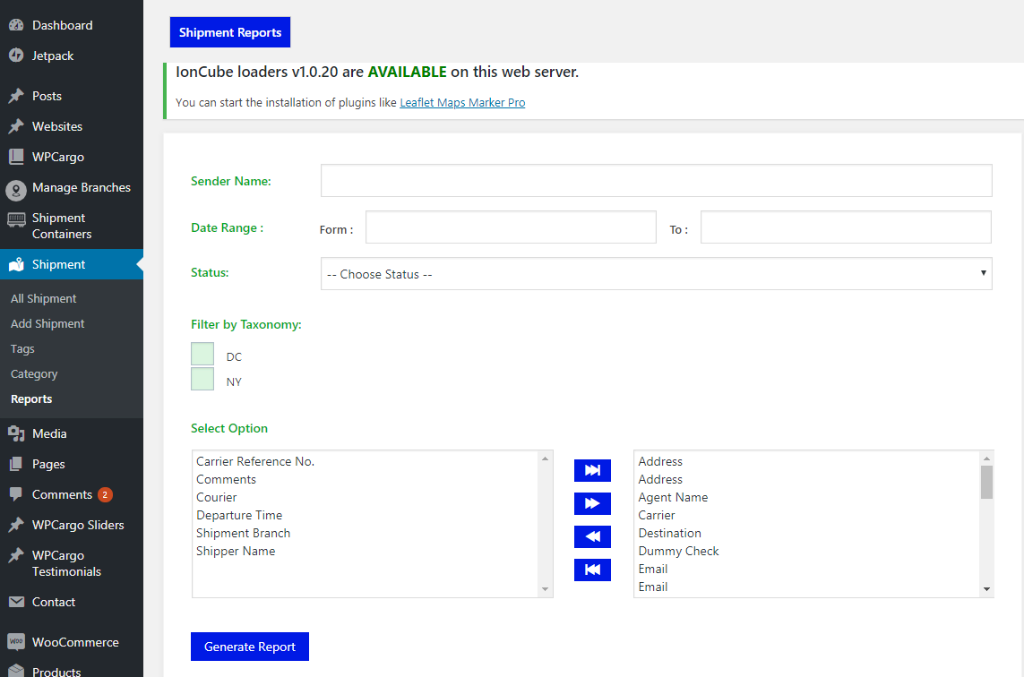This screenshot has height=677, width=1024.
Task: Open the WooCommerce sidebar icon
Action: pos(16,642)
